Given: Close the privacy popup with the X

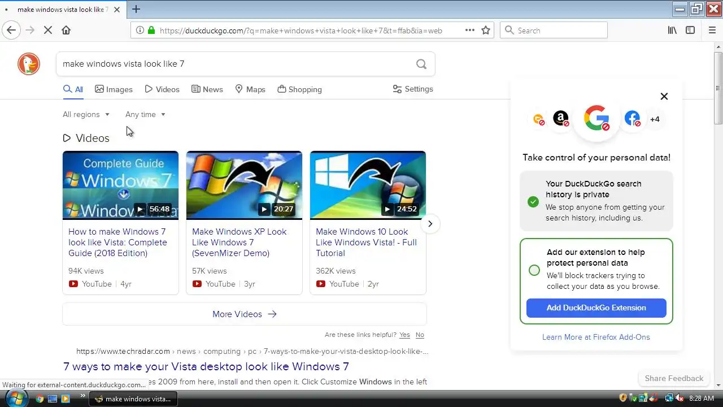Looking at the screenshot, I should point(664,96).
